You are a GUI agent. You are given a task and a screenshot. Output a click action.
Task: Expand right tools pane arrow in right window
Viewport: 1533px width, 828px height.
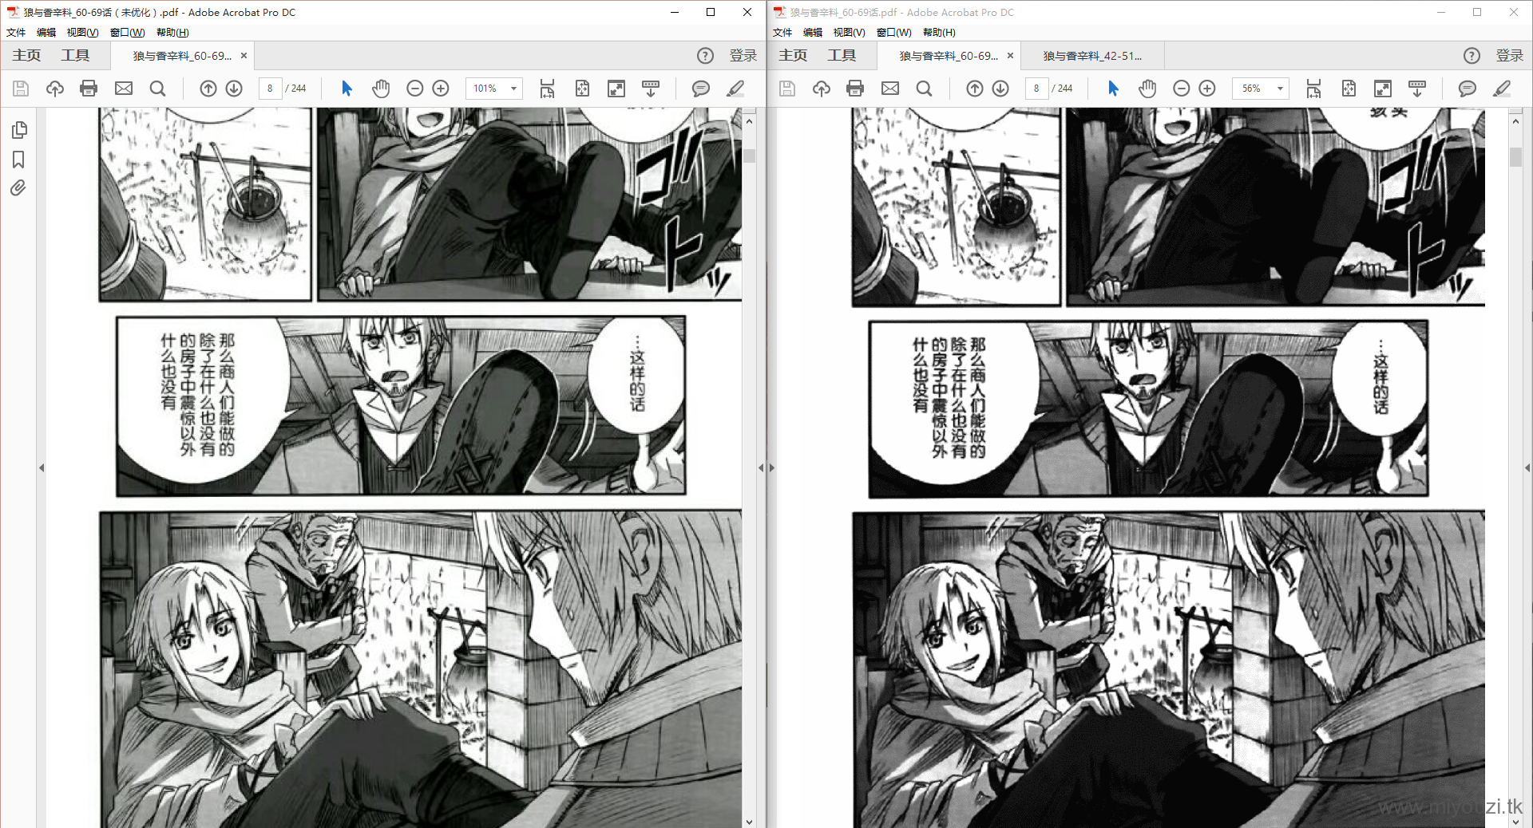pyautogui.click(x=1527, y=468)
